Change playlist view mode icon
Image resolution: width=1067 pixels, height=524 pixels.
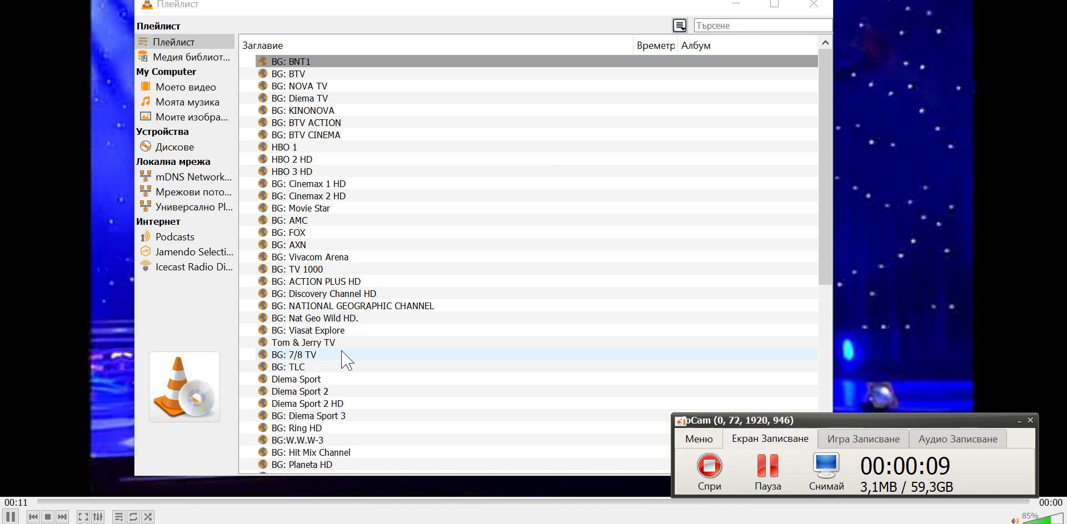(x=680, y=26)
